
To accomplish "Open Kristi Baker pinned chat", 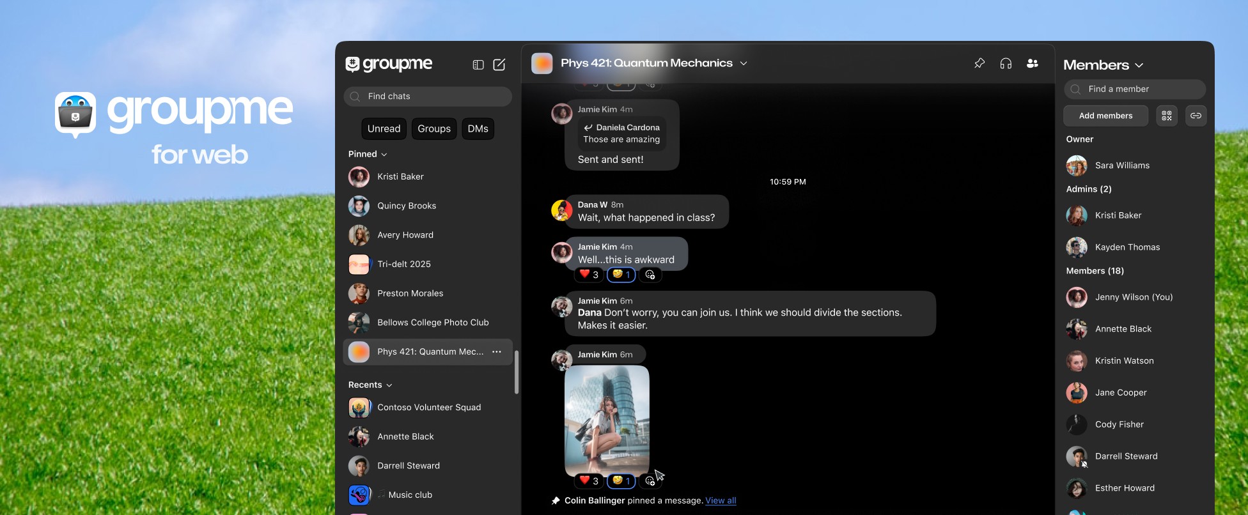I will [428, 177].
